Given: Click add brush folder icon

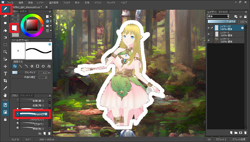Looking at the screenshot, I should (40, 133).
